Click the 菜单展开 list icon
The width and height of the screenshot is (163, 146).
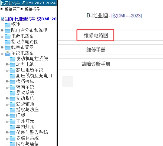pos(2,9)
